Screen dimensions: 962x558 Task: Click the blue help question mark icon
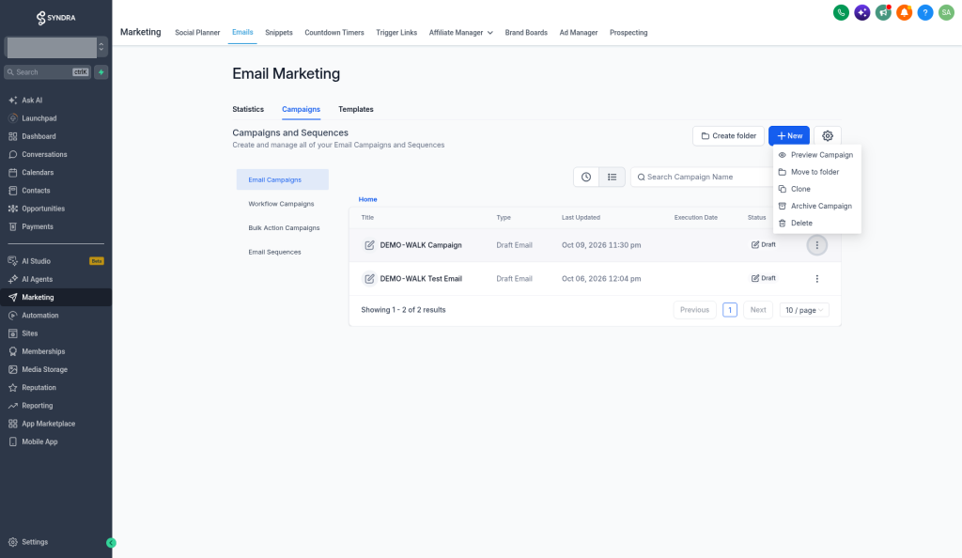[925, 12]
